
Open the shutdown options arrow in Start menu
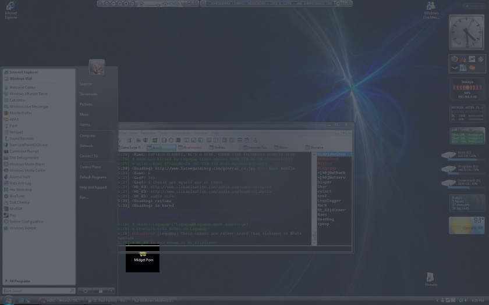111,290
